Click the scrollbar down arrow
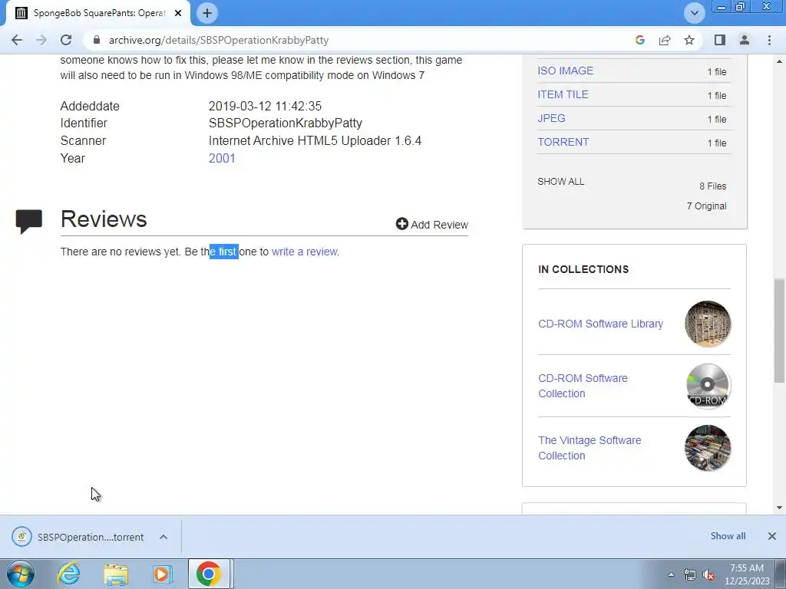The width and height of the screenshot is (786, 589). tap(780, 508)
